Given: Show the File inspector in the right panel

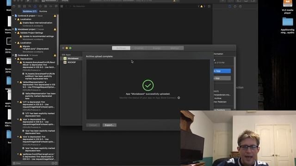Looking at the screenshot, I should click(x=230, y=6).
